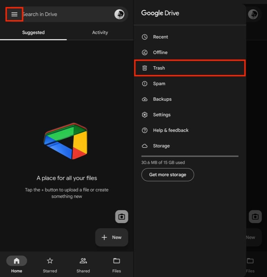
Task: Click Get more storage button
Action: [x=168, y=175]
